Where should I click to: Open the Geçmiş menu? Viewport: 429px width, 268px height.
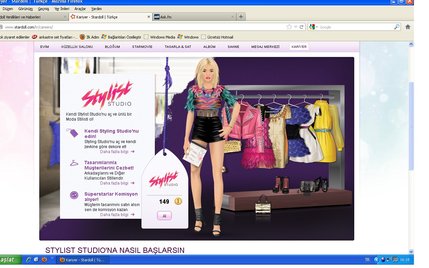pos(44,9)
